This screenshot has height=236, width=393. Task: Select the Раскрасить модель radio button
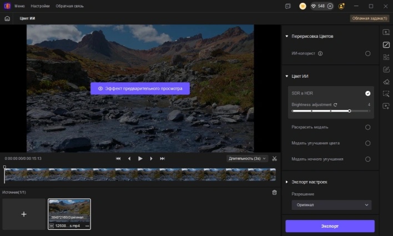click(367, 127)
